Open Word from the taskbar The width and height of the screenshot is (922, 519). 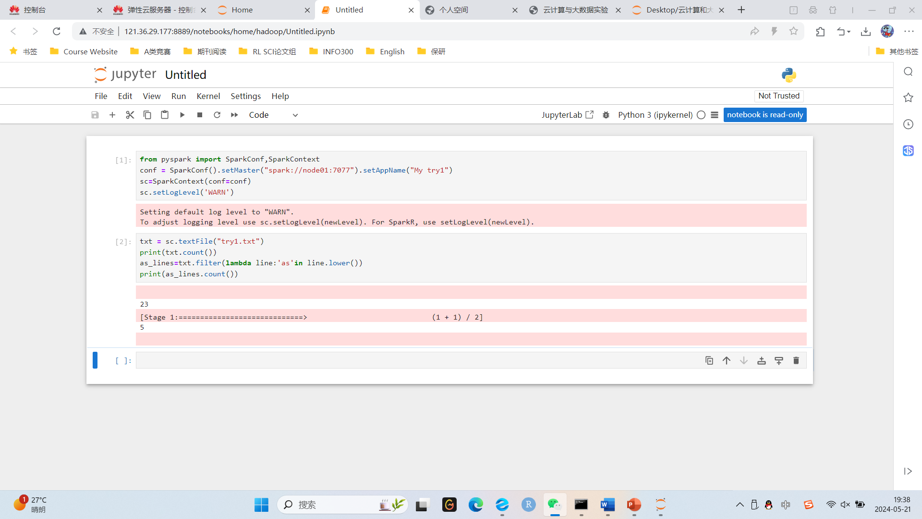coord(607,505)
